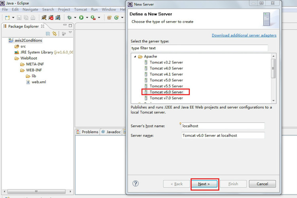Click the Save toolbar icon
Screen dimensions: 297x198
19,18
